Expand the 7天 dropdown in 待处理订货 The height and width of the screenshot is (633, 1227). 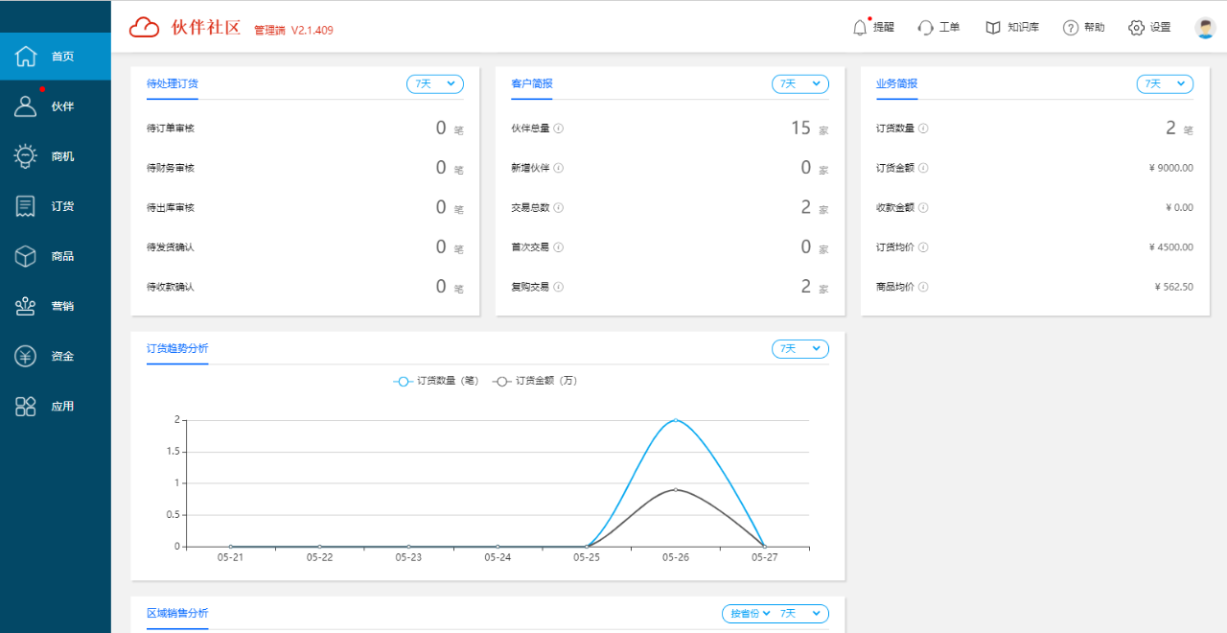pos(435,84)
